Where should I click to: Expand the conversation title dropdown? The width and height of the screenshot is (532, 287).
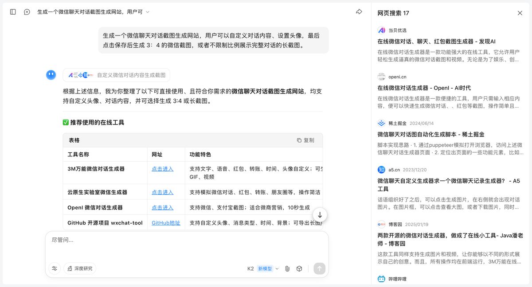[x=148, y=12]
